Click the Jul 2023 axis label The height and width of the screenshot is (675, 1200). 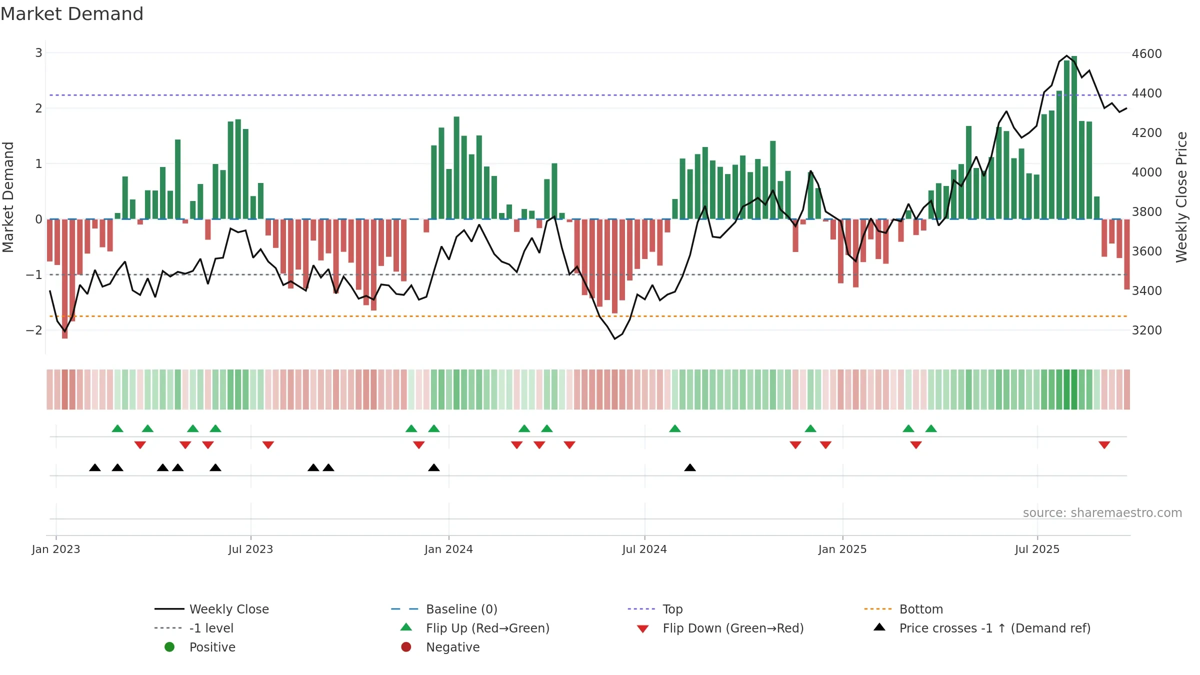[x=251, y=549]
